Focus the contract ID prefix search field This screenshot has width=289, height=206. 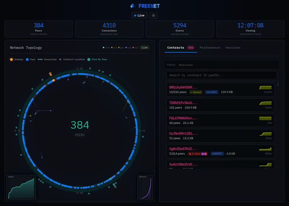tap(221, 75)
